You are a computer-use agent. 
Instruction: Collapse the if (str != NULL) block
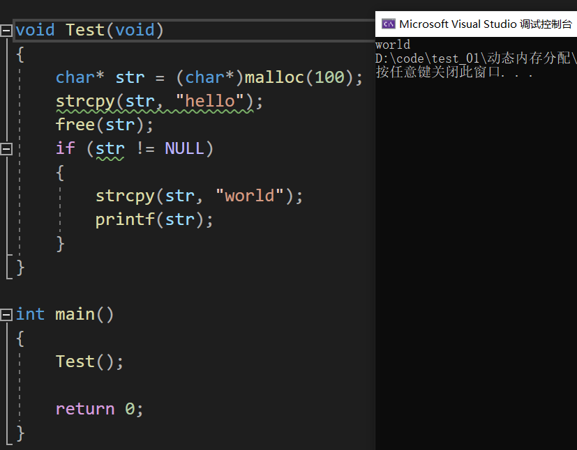point(6,149)
